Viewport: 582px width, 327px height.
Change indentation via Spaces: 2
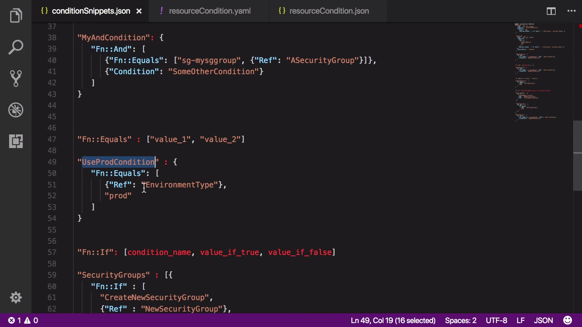coord(460,320)
